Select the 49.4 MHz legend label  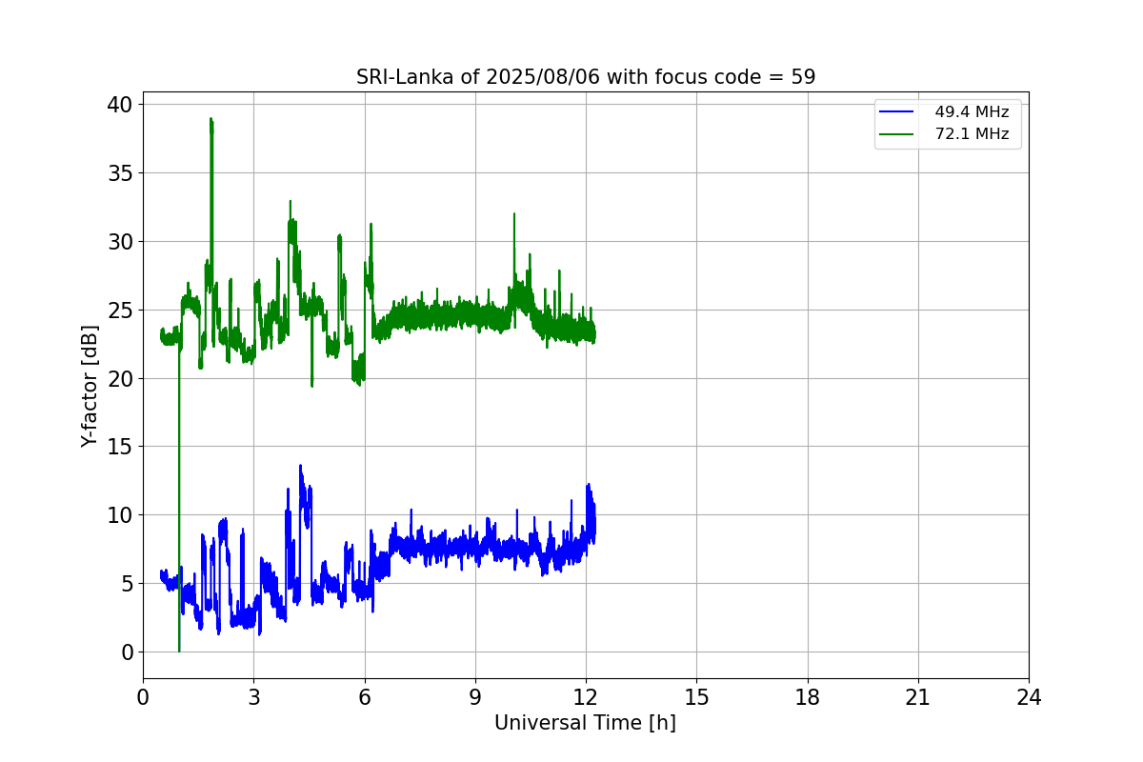972,112
